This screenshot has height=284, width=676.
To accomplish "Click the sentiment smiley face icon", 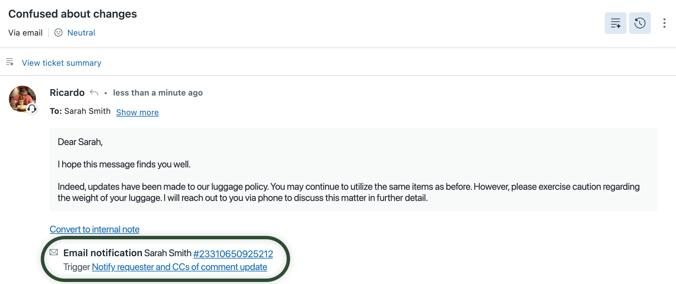I will tap(58, 33).
